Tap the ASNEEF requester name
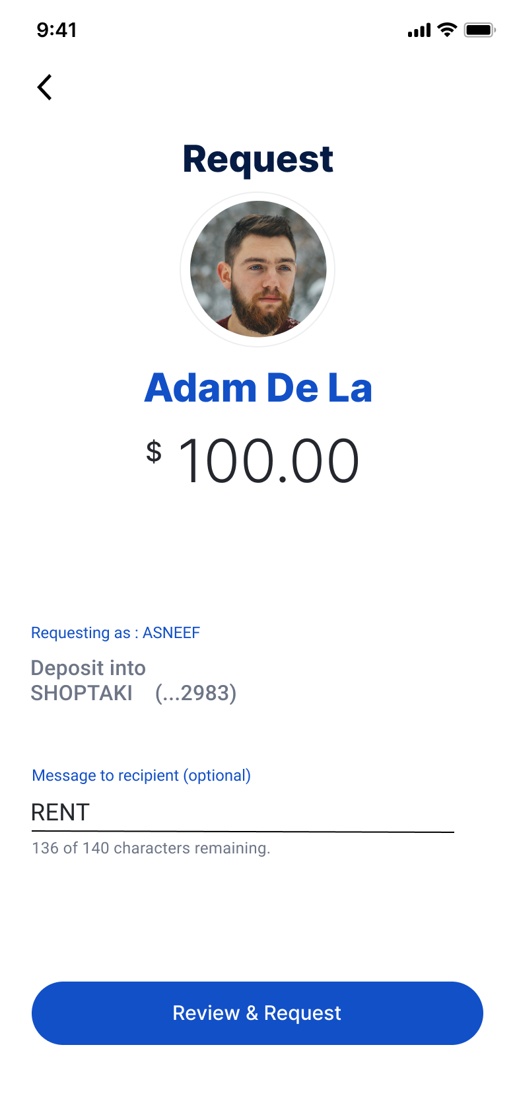Viewport: 515px width, 1115px height. pyautogui.click(x=171, y=633)
